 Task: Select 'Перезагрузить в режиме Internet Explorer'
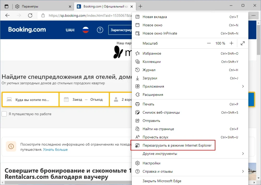177,145
